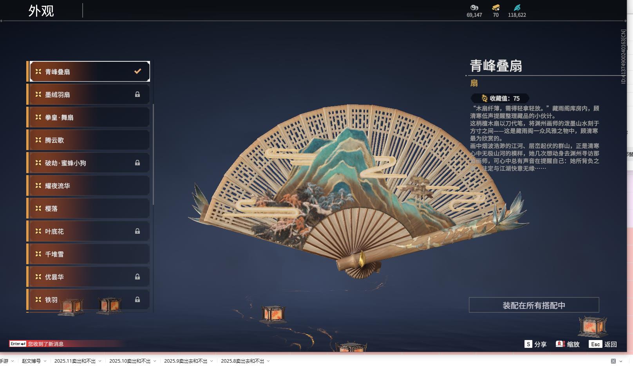Screen dimensions: 633x367
Task: Click the Enter key new-message icon
Action: coord(18,344)
